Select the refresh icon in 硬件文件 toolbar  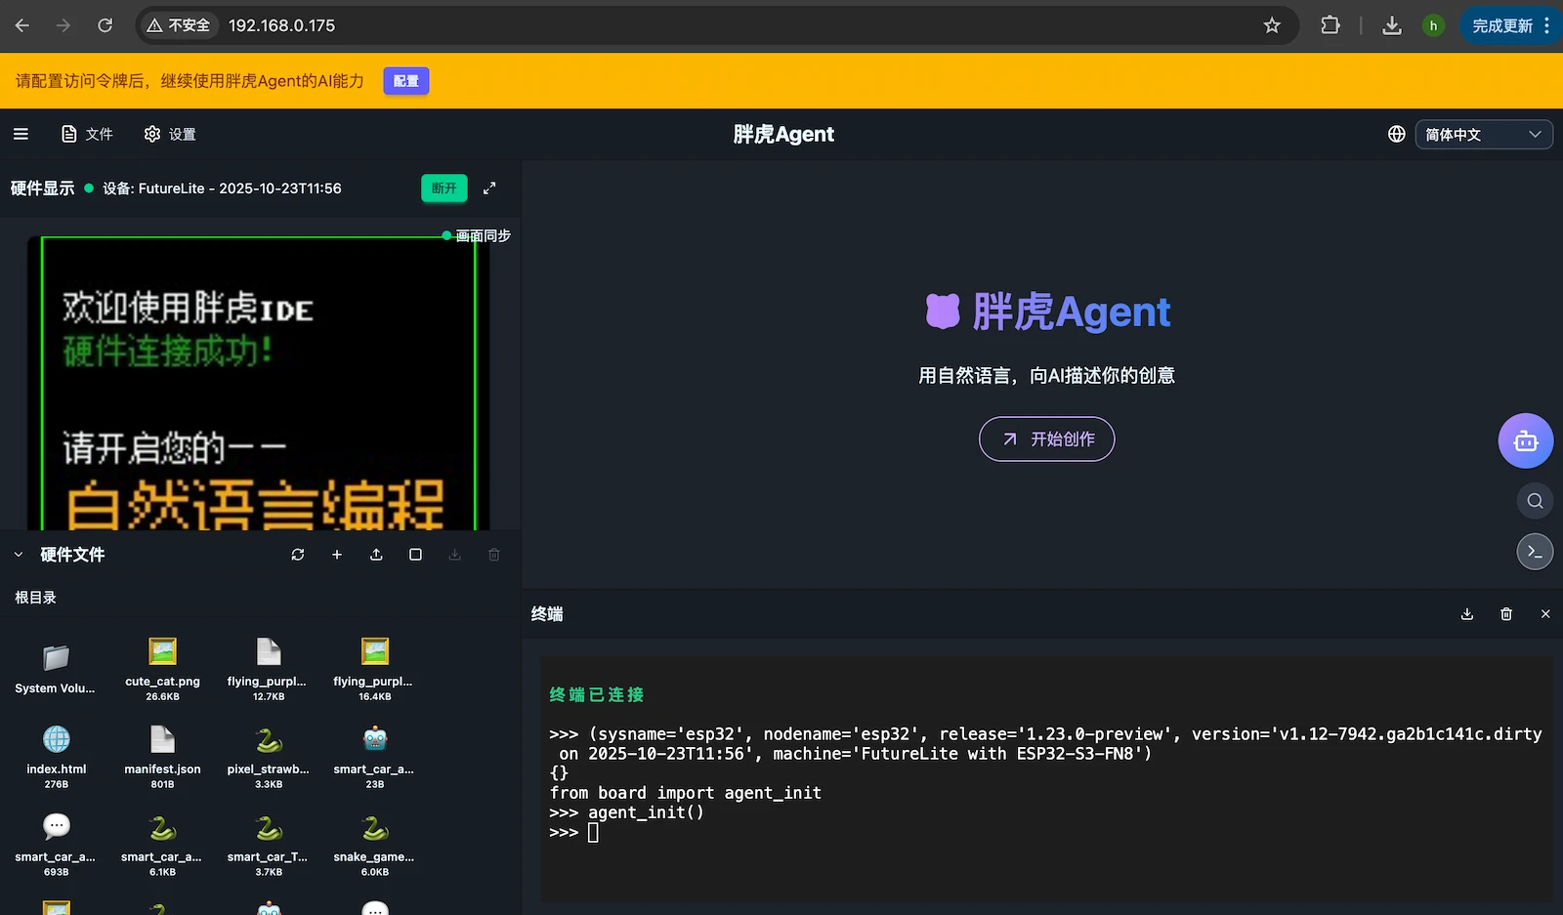click(x=298, y=554)
